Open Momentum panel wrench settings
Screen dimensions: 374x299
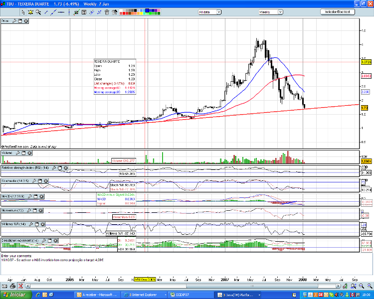click(29, 210)
